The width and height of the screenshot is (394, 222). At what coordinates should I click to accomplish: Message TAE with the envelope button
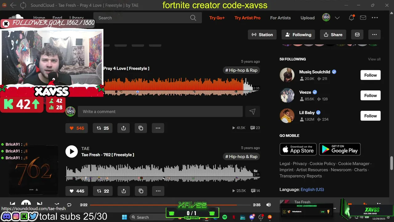point(357,35)
